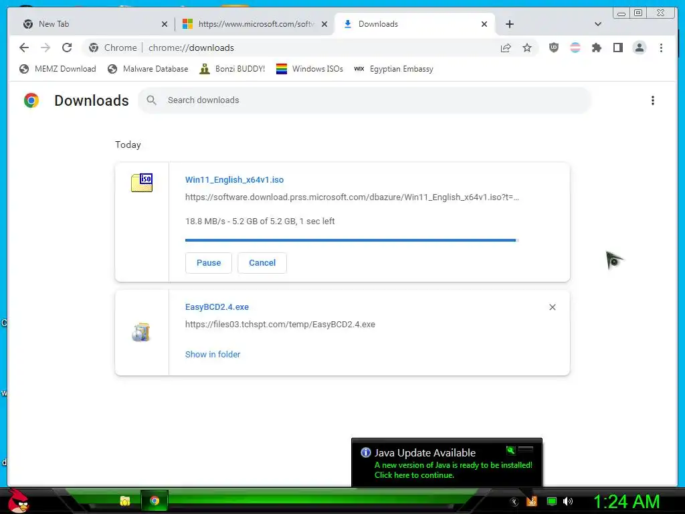Open the Downloads page more-actions menu

653,100
